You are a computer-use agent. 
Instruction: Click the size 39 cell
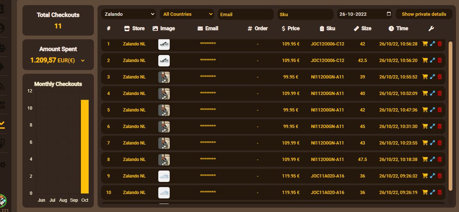coord(362,77)
